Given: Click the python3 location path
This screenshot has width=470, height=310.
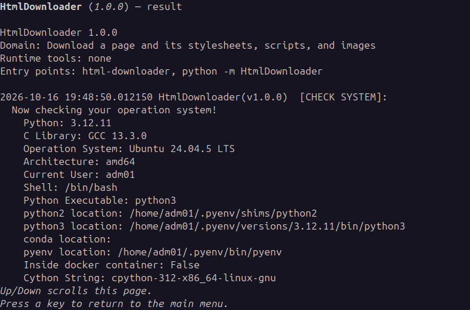Looking at the screenshot, I should coord(267,226).
